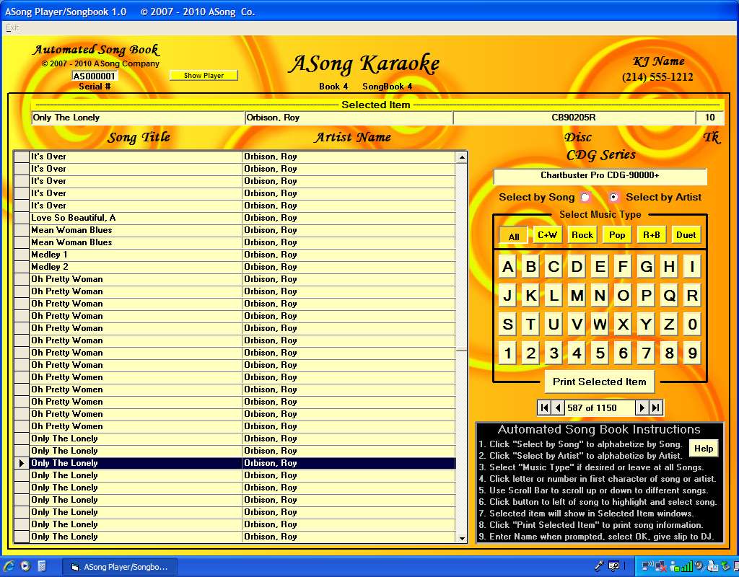Filter songs by Rock music type
The height and width of the screenshot is (577, 739).
582,235
